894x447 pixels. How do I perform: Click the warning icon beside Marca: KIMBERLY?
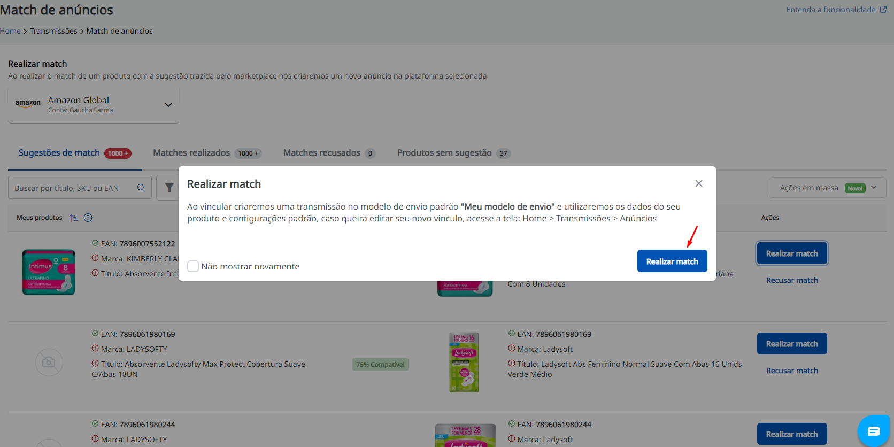pos(95,258)
